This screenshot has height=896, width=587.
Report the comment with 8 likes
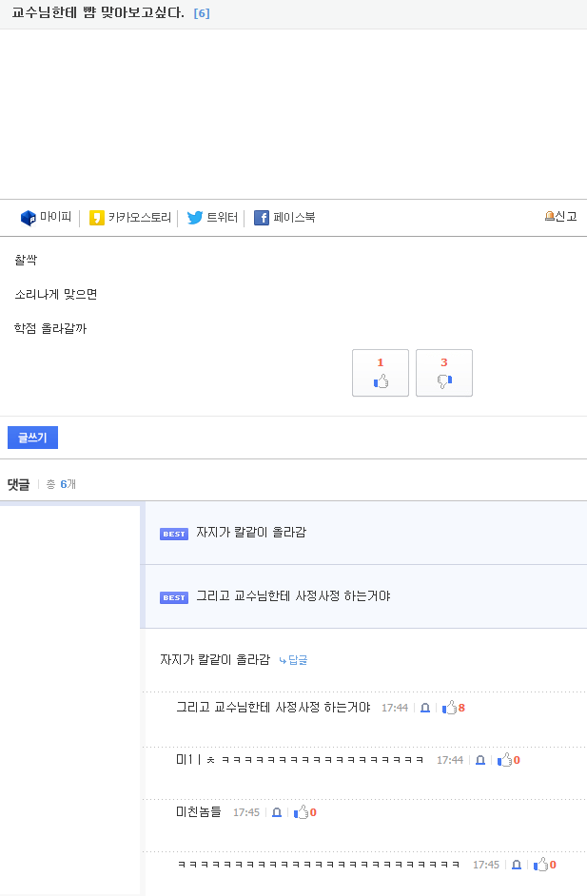[x=425, y=708]
